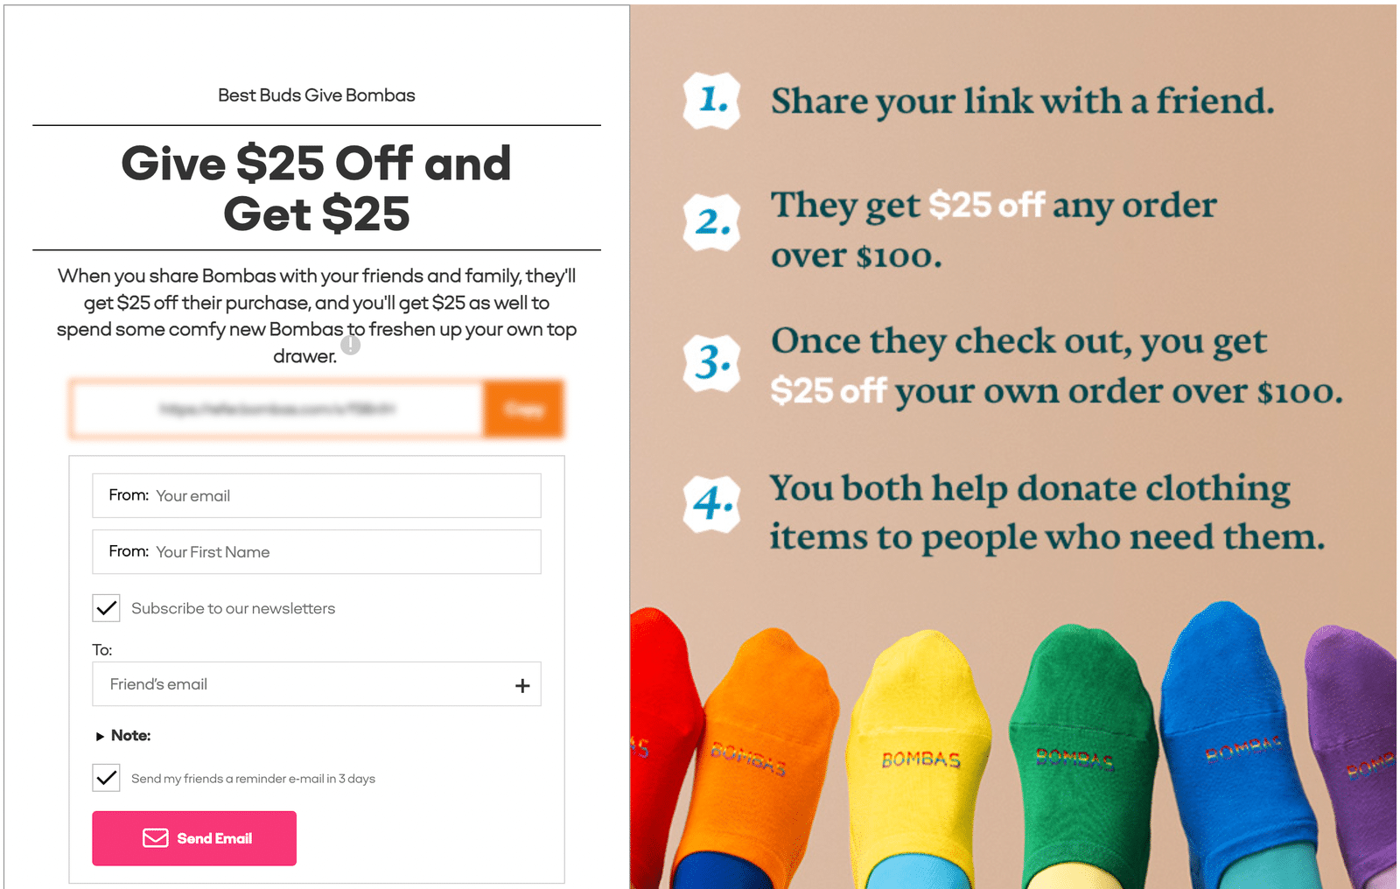This screenshot has width=1400, height=889.
Task: Click the "Your First Name" From field
Action: point(316,551)
